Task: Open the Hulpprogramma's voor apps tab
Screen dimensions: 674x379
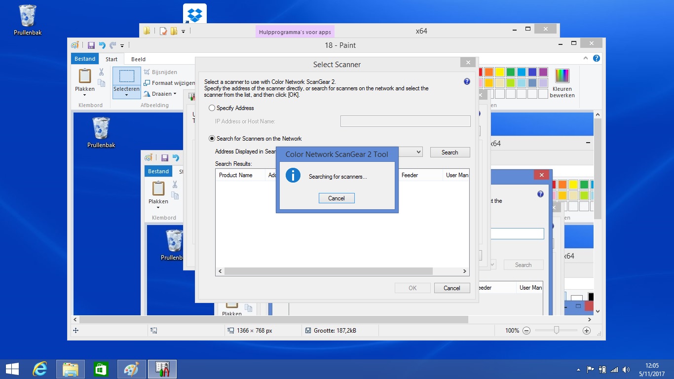Action: point(295,32)
